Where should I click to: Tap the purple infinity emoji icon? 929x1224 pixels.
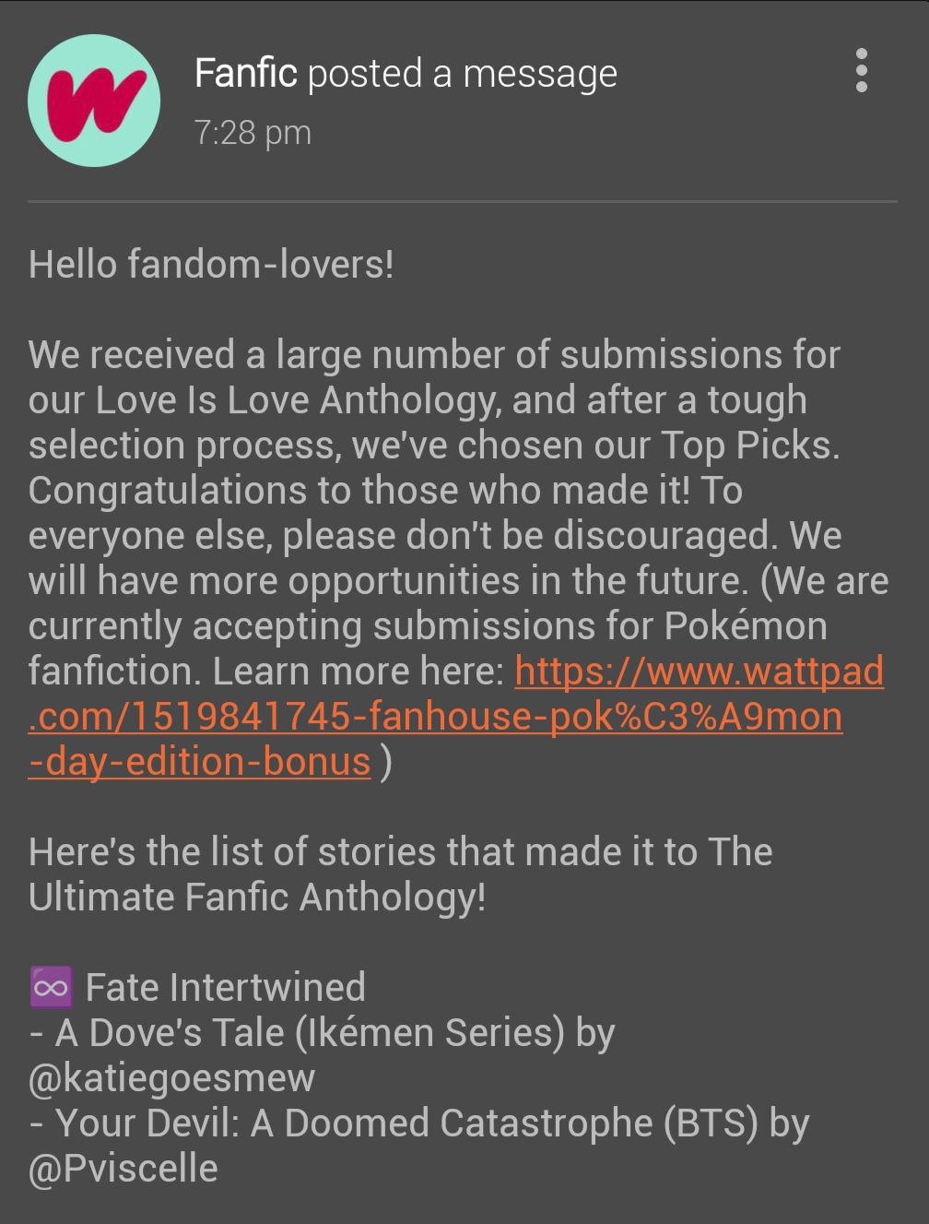coord(50,988)
